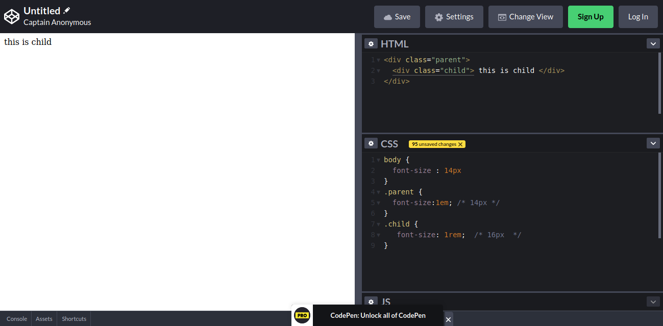Collapse the CSS editor panel
The width and height of the screenshot is (663, 326).
pos(653,143)
